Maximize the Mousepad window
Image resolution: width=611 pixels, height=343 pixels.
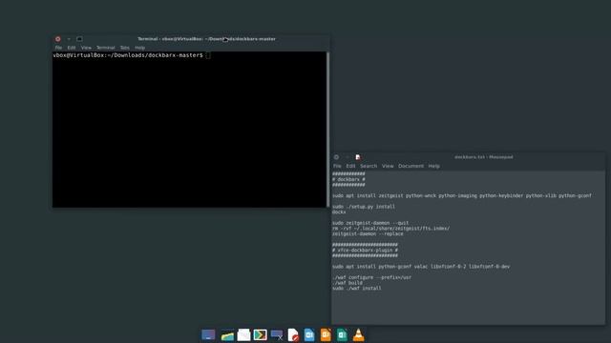click(x=358, y=157)
